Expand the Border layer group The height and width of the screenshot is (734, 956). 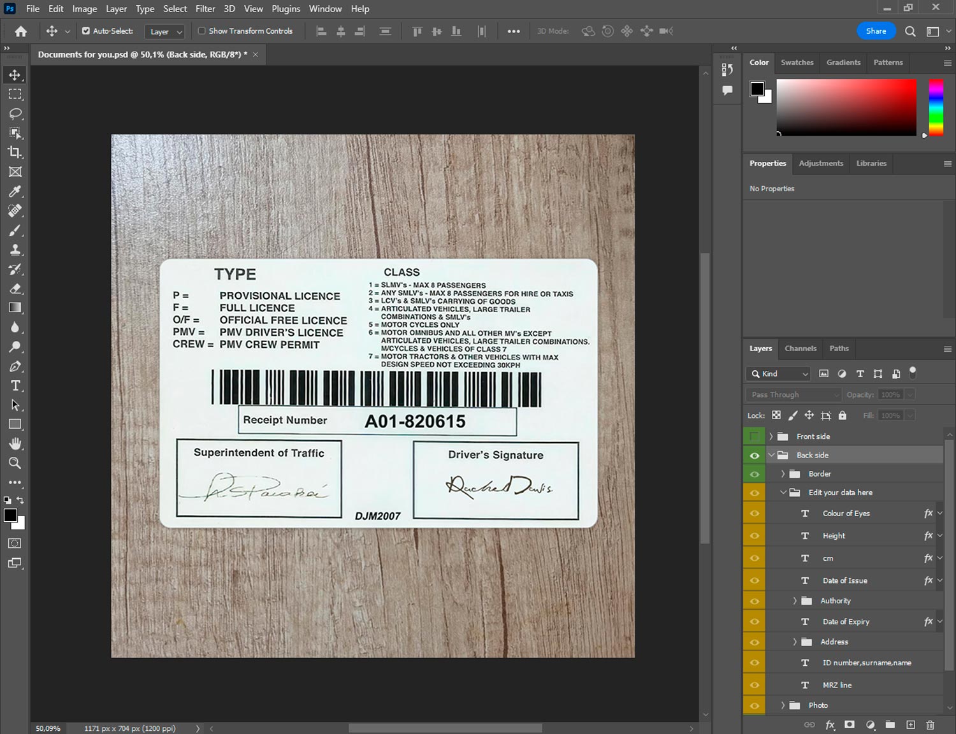tap(783, 474)
